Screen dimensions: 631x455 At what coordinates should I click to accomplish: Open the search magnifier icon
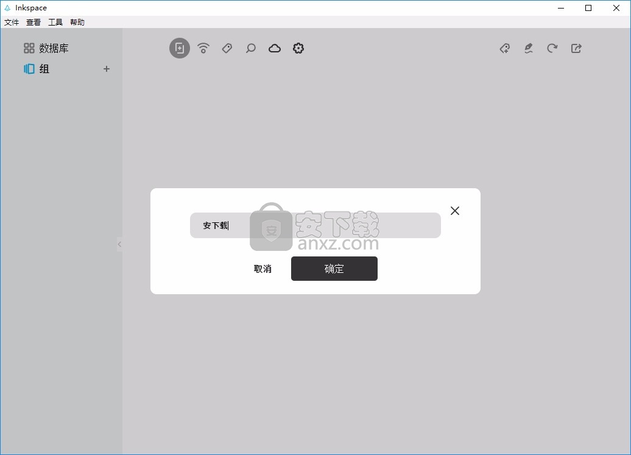251,48
